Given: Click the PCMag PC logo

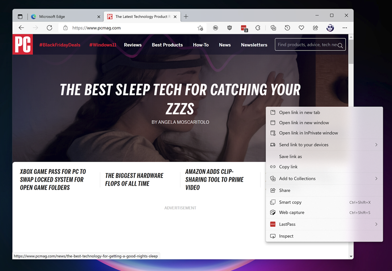Looking at the screenshot, I should (x=23, y=45).
